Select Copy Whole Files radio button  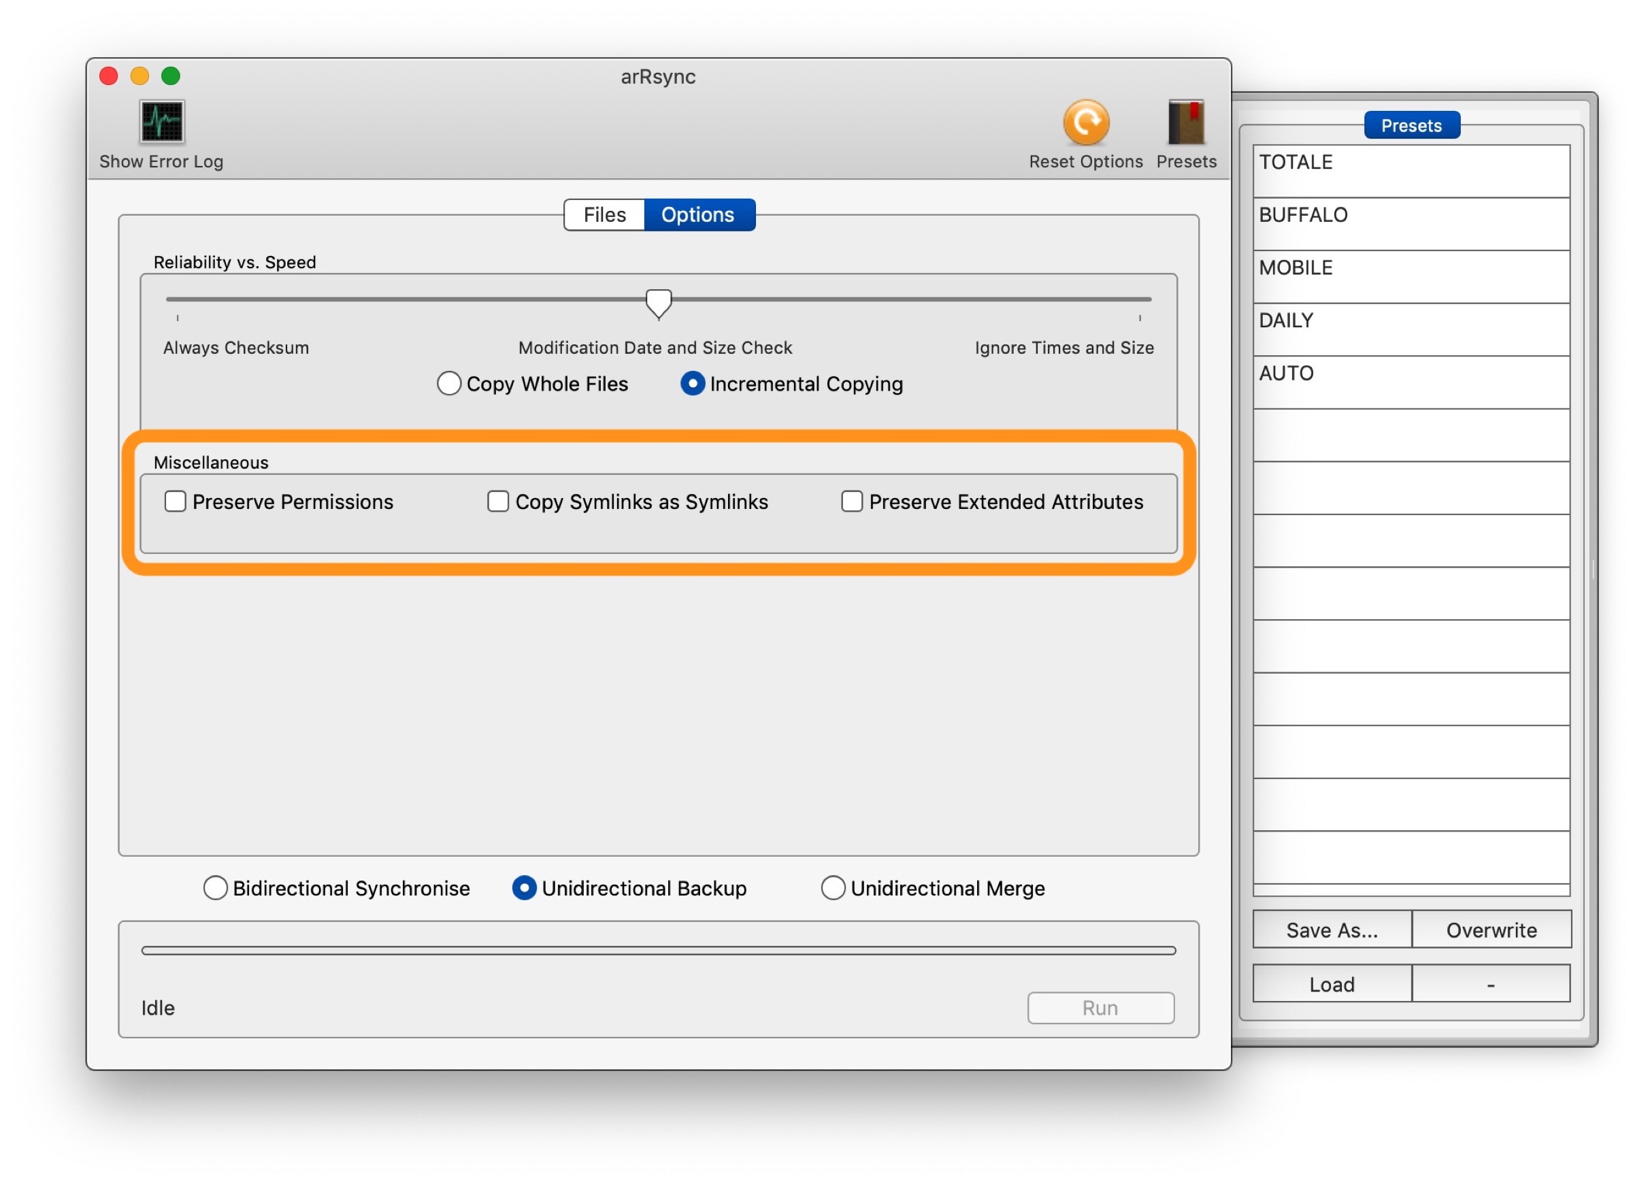tap(449, 384)
